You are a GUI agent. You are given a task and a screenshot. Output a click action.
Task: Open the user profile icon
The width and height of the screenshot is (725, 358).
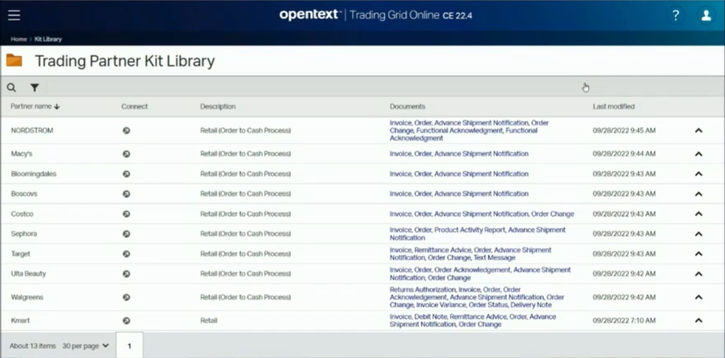tap(706, 15)
